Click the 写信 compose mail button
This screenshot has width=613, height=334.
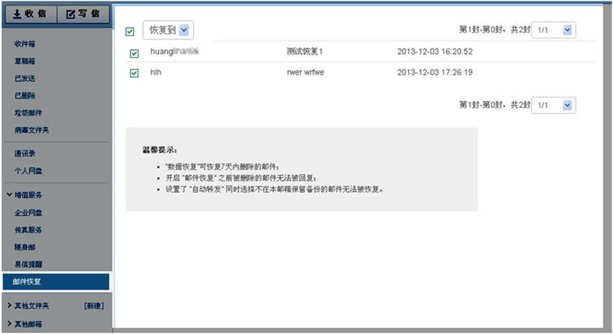click(83, 14)
